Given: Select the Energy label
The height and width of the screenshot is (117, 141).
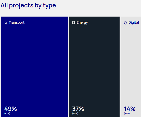Looking at the screenshot, I should [x=82, y=23].
